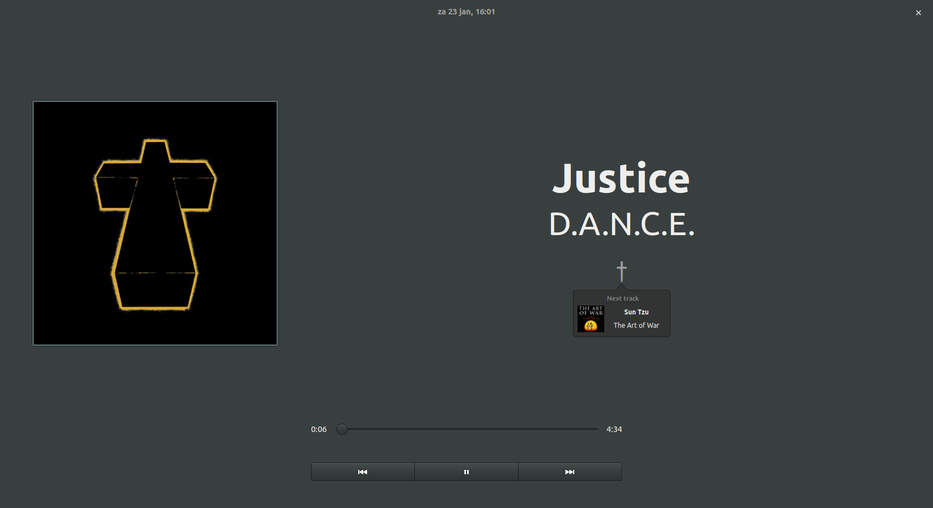The width and height of the screenshot is (933, 508).
Task: Click the Justice cross album cover
Action: (155, 223)
